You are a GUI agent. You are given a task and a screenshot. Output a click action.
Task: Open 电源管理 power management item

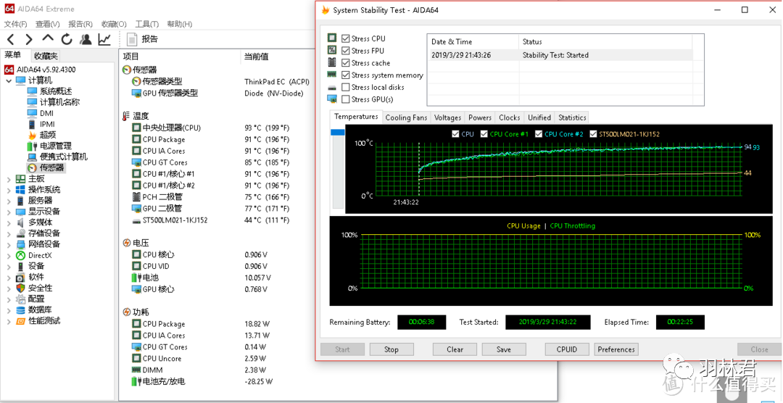point(55,146)
